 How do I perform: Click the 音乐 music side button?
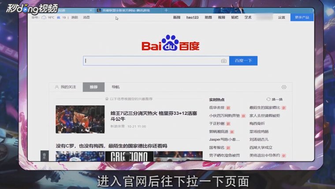tap(45, 156)
